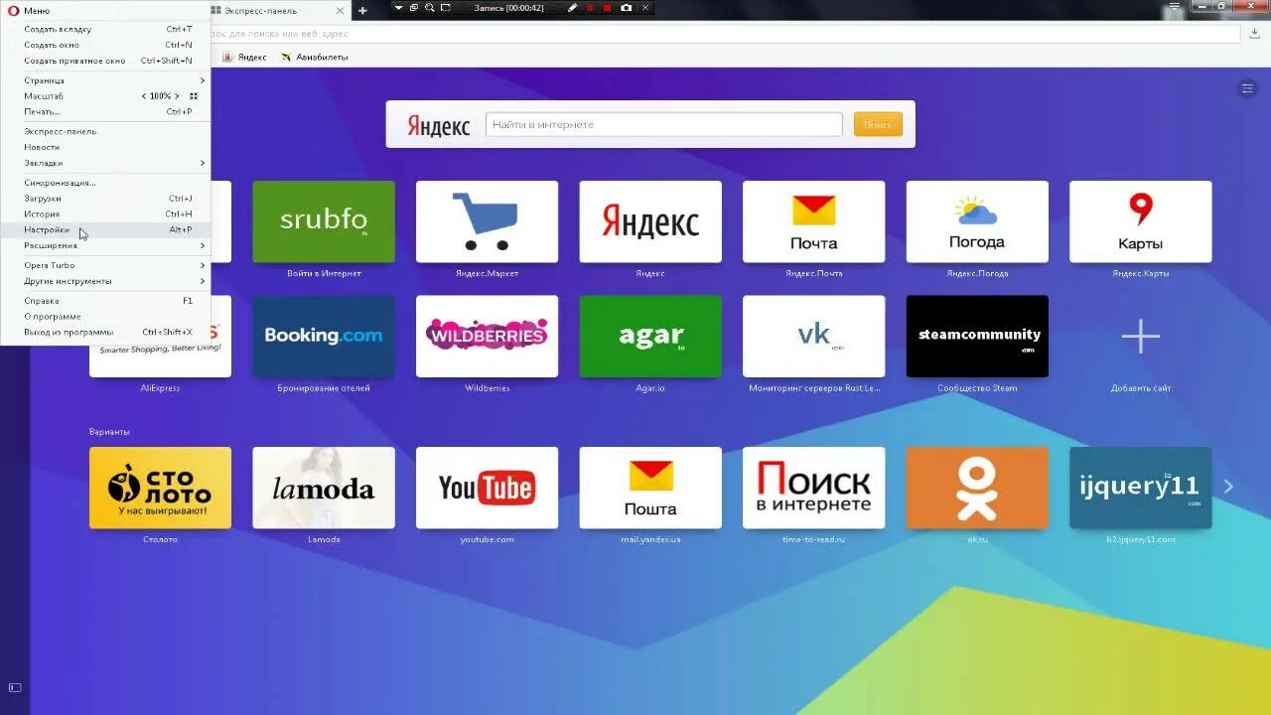
Task: Open the Agar.io green tile
Action: coord(650,336)
